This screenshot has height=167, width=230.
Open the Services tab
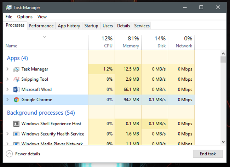point(142,26)
